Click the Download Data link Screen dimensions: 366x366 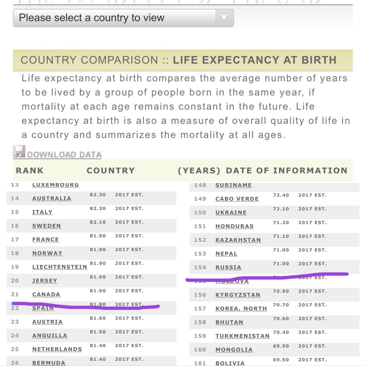64,154
